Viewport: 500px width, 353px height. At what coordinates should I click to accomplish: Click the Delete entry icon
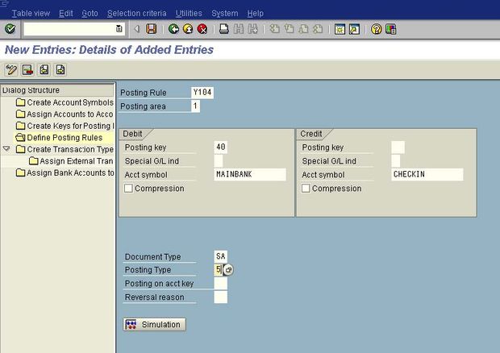pyautogui.click(x=27, y=69)
